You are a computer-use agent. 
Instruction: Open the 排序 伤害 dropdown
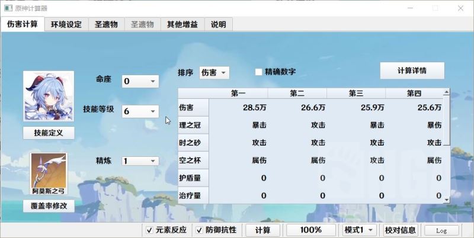[x=214, y=73]
